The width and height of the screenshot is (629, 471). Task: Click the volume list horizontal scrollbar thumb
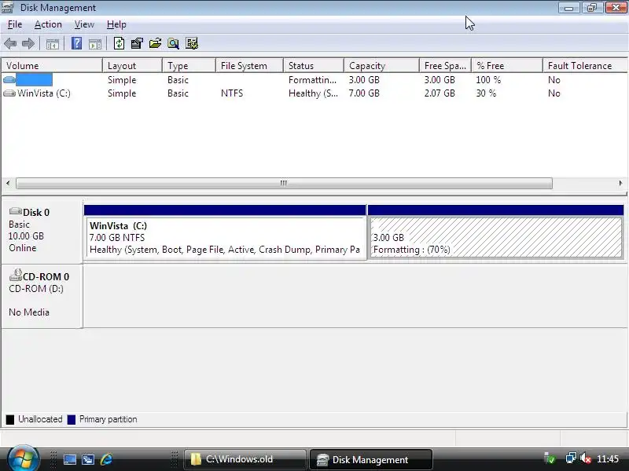point(284,184)
